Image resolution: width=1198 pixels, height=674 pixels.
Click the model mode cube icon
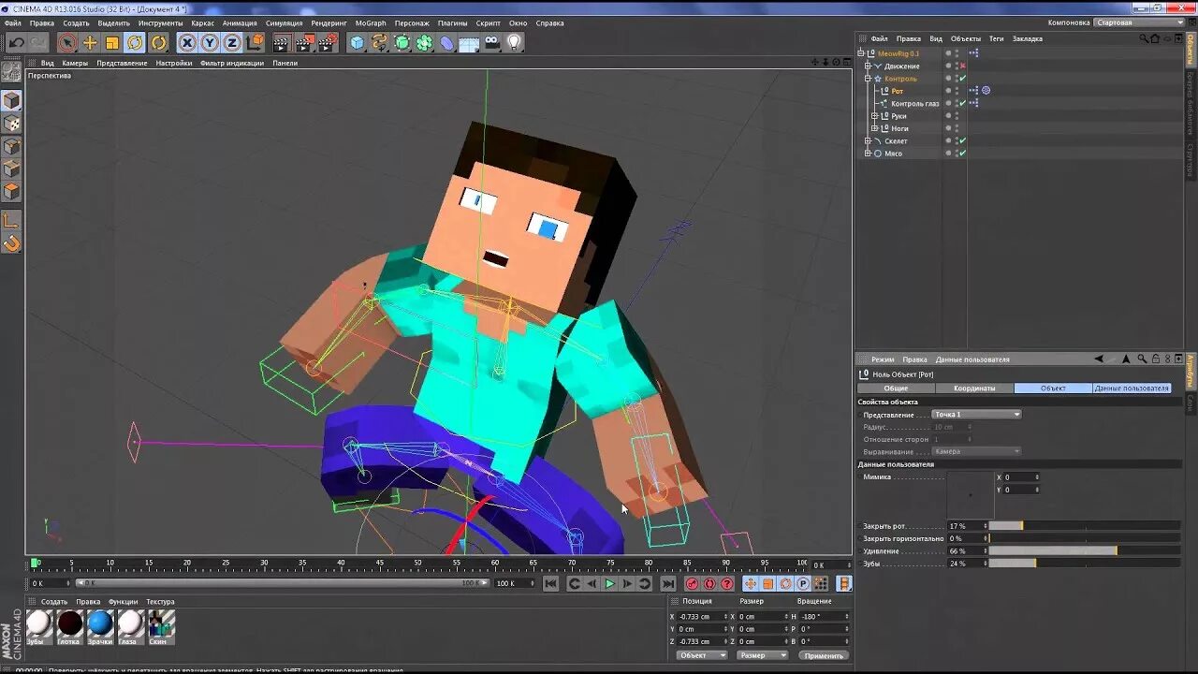(11, 101)
